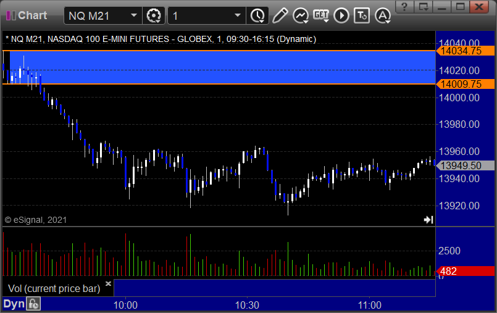Open the help question mark button
497x313 pixels.
tap(404, 6)
